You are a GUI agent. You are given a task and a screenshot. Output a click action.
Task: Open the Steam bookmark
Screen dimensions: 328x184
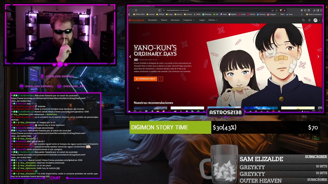point(290,14)
